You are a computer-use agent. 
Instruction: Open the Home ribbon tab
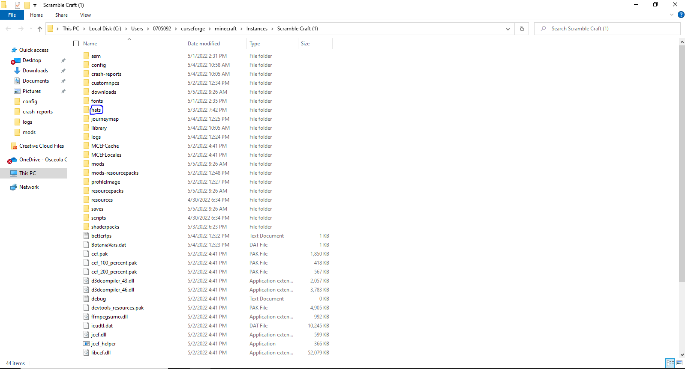(x=36, y=15)
